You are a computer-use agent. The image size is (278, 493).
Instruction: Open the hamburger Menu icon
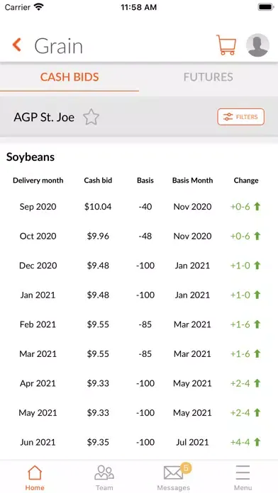point(243,472)
